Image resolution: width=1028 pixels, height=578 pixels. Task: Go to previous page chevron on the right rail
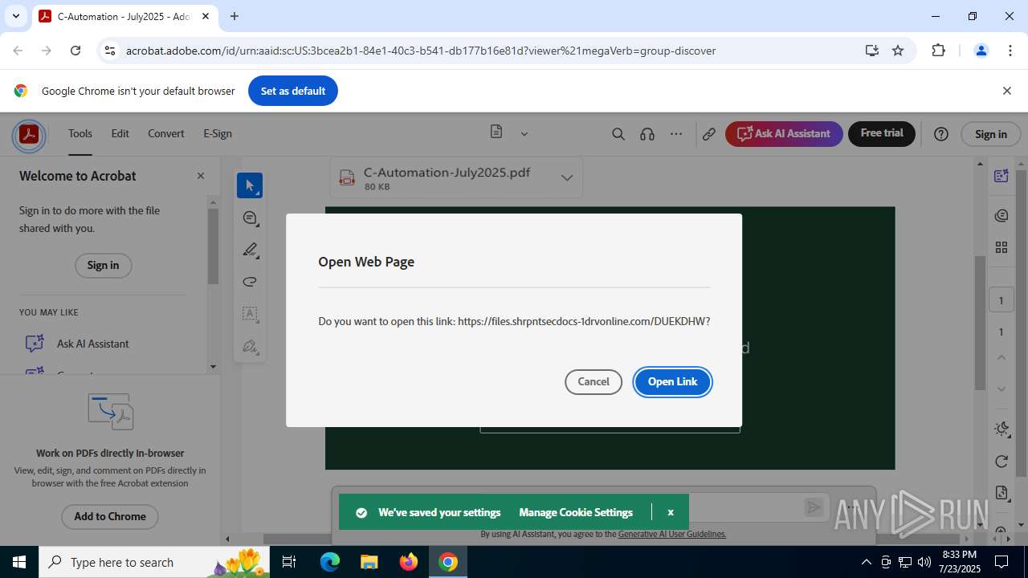tap(1001, 357)
